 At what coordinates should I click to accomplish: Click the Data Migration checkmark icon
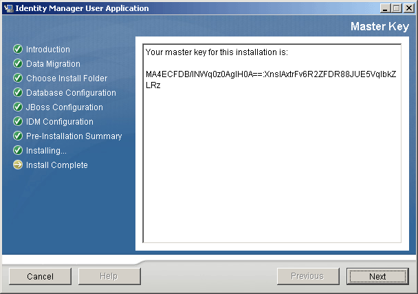[x=18, y=63]
